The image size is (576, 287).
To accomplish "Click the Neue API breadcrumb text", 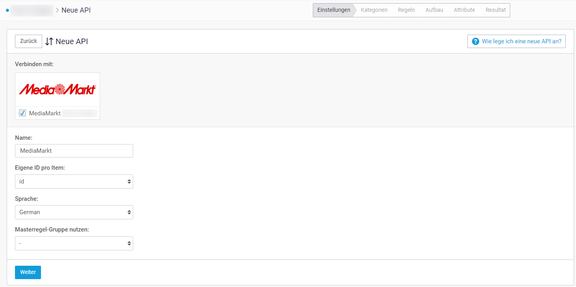I will pyautogui.click(x=76, y=10).
